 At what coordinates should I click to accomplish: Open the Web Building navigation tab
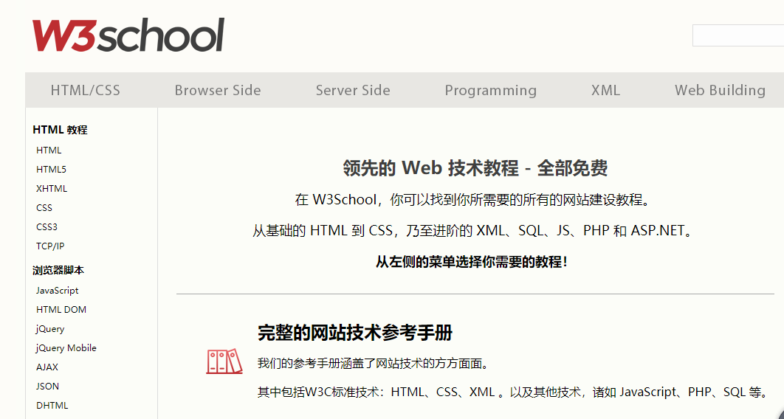pos(720,91)
